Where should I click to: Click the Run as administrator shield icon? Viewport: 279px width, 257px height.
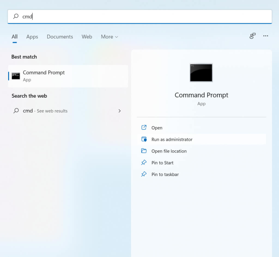[144, 139]
